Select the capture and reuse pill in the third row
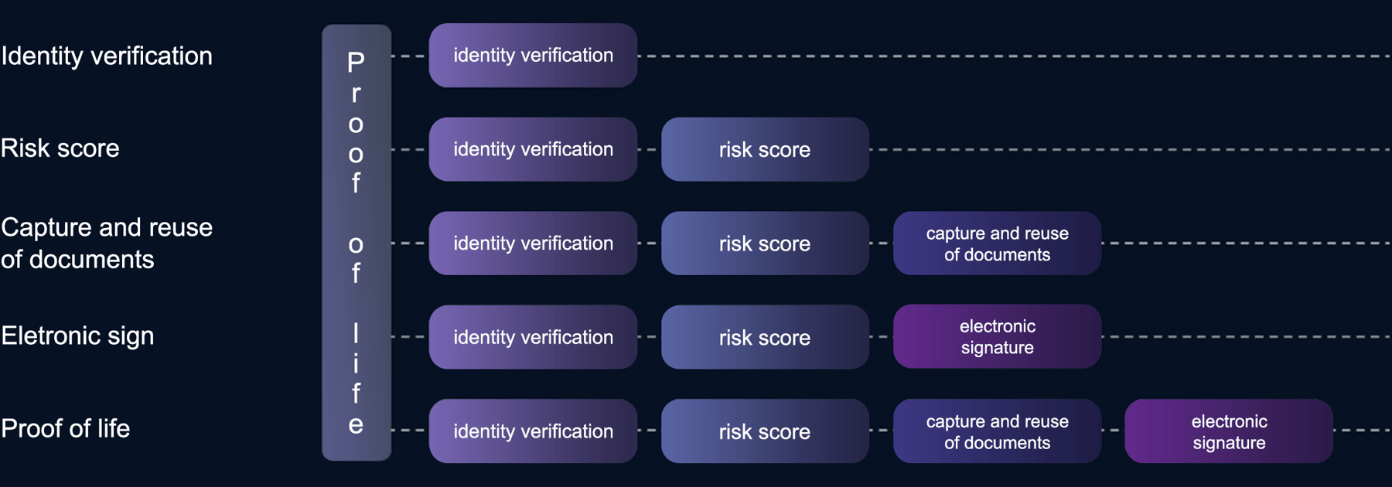This screenshot has width=1392, height=487. [997, 243]
